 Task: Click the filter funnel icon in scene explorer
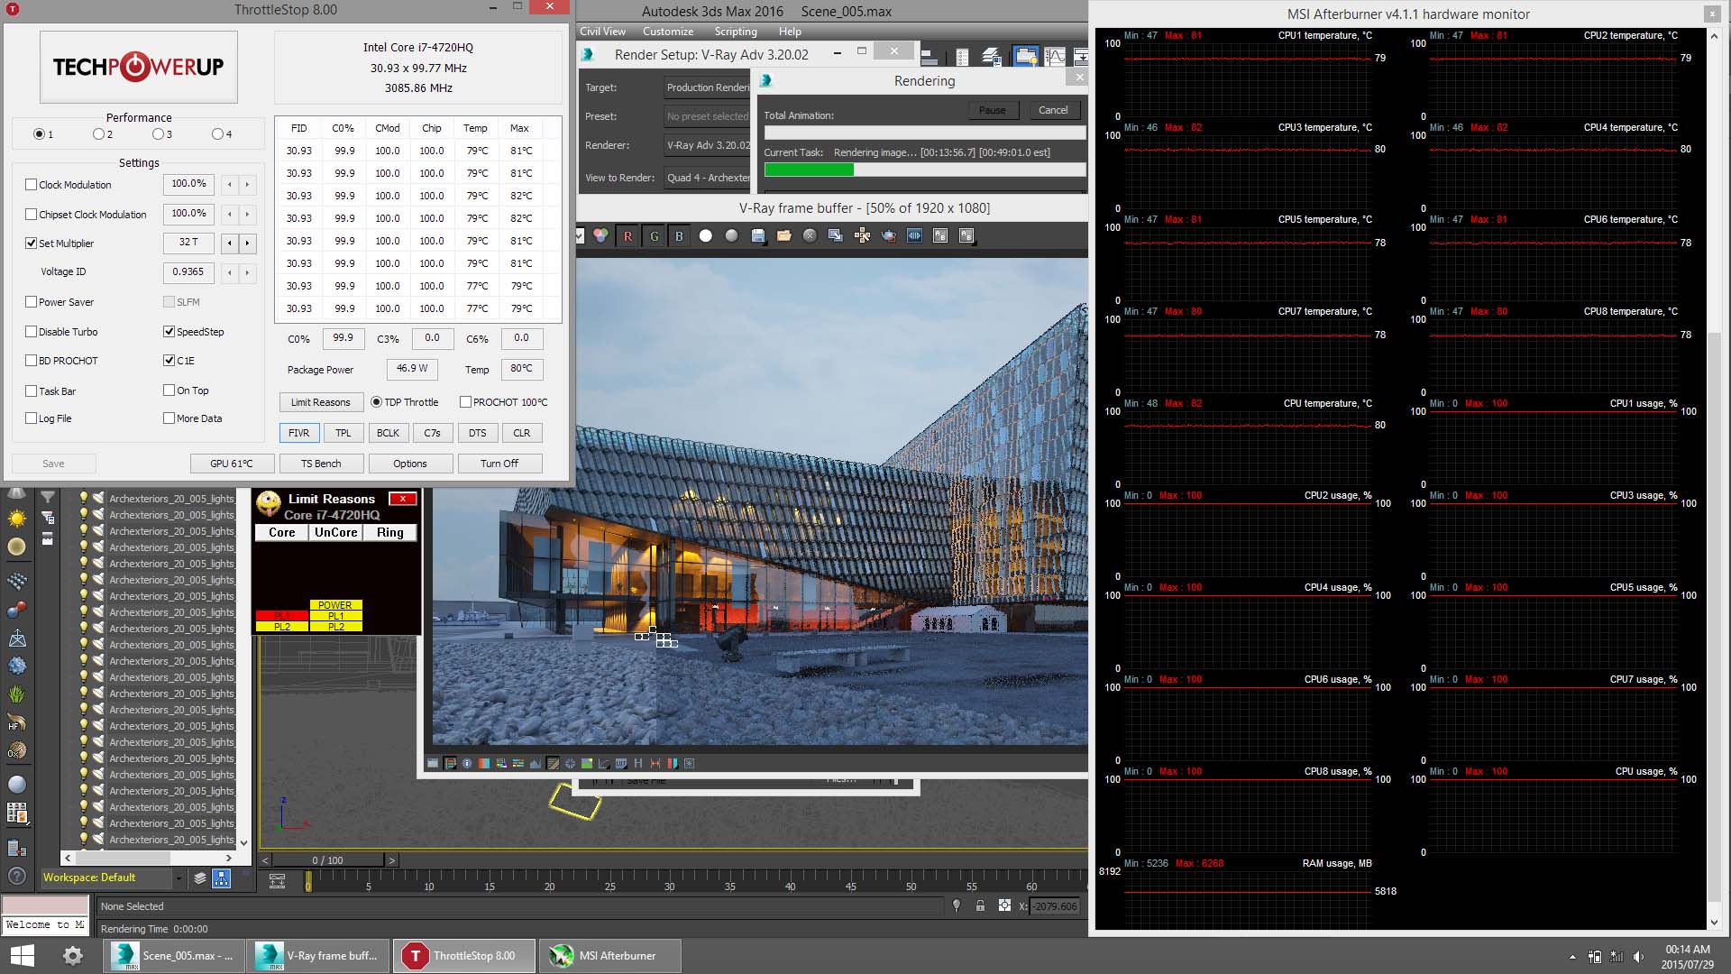[x=49, y=498]
